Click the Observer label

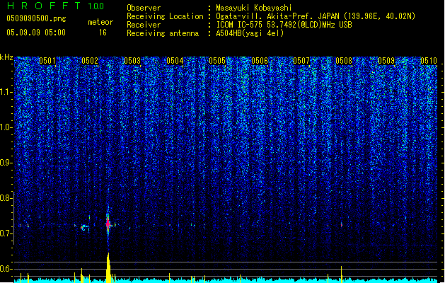pyautogui.click(x=144, y=8)
